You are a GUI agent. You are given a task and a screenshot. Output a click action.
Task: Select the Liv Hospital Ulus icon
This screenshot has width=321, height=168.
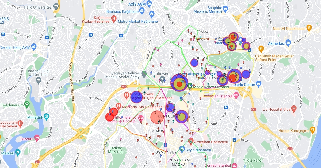pos(294,109)
